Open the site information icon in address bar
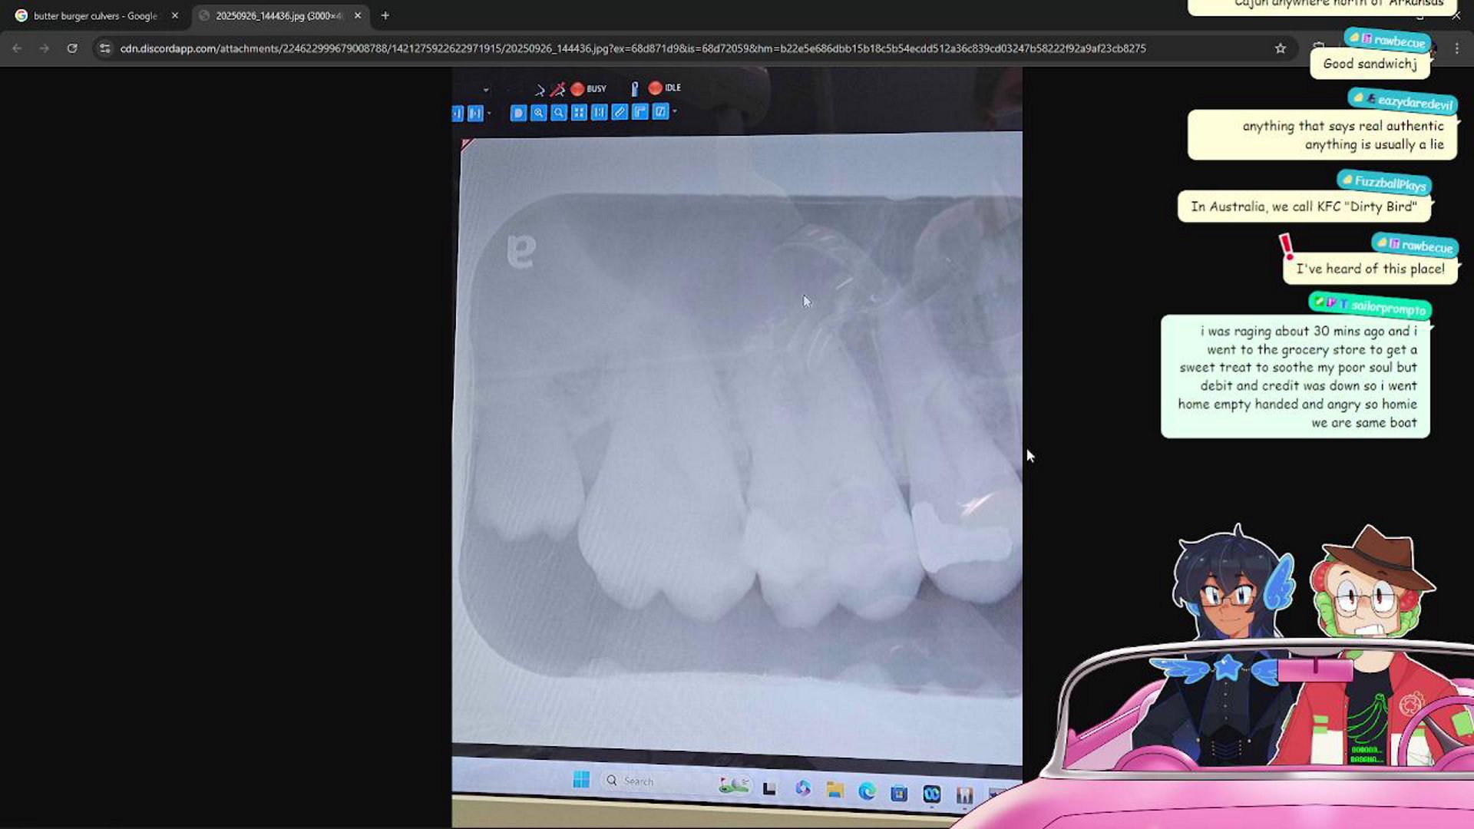 pos(105,48)
